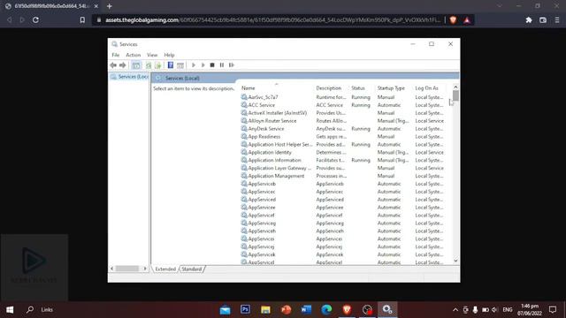
Task: Open Help menu in Services
Action: [169, 55]
